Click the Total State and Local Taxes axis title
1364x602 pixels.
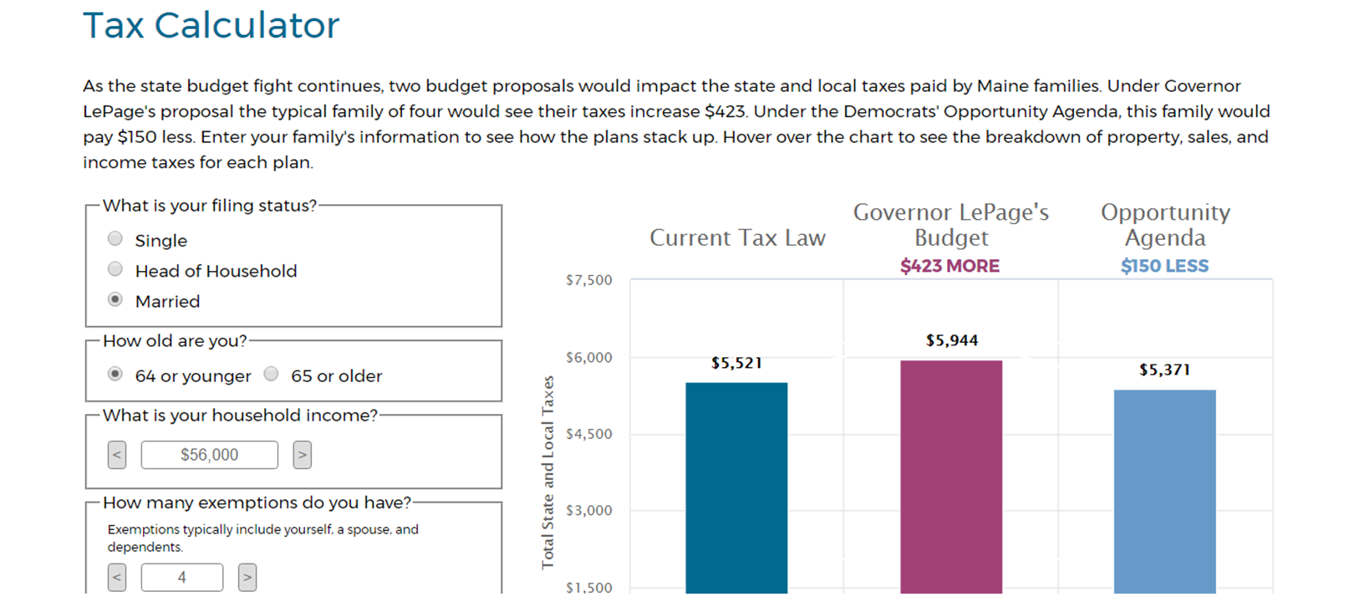click(548, 472)
